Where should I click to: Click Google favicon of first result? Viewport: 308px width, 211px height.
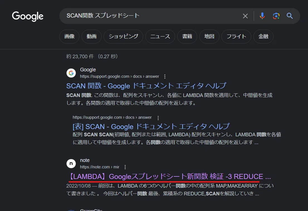point(71,73)
